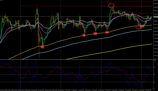Click the current price label on the price scale
This screenshot has height=91, width=158.
pos(156,17)
